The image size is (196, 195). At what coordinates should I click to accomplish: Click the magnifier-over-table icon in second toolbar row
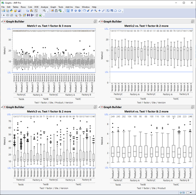click(x=16, y=15)
